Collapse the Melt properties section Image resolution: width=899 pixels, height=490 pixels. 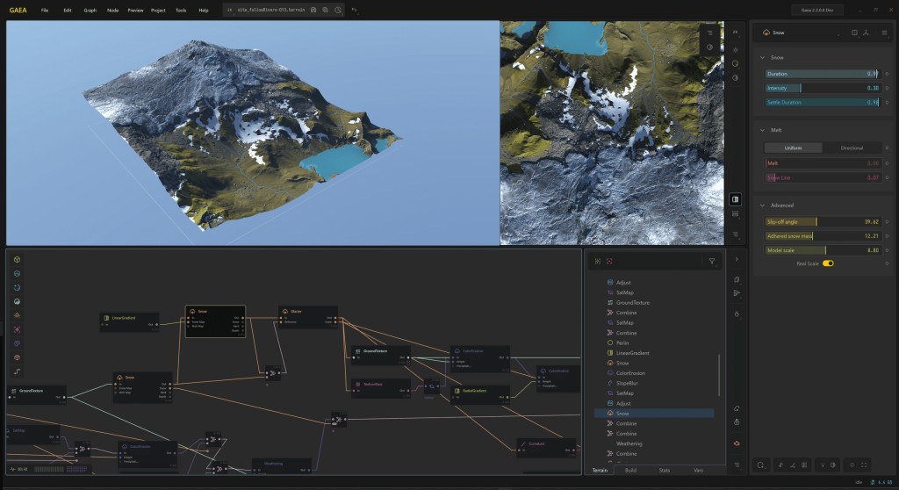[763, 130]
